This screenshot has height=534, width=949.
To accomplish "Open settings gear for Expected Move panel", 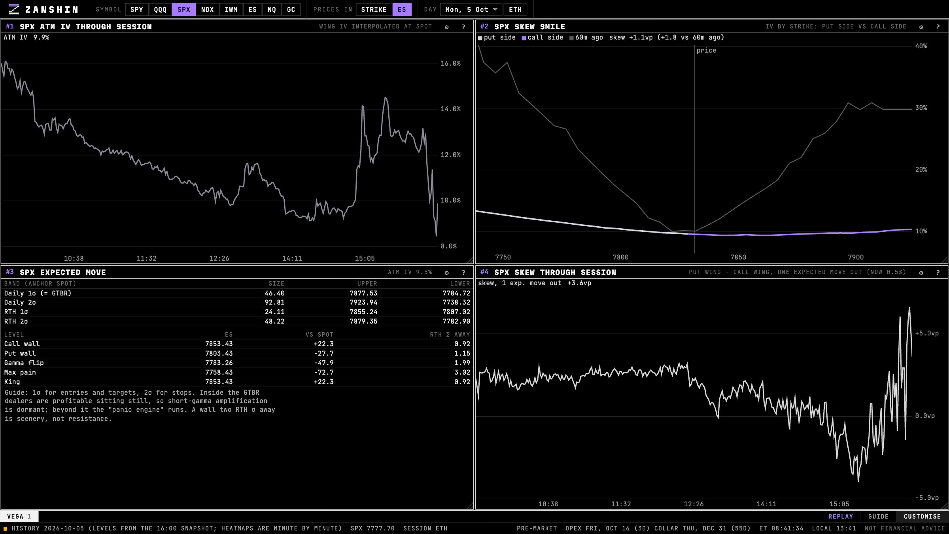I will pyautogui.click(x=447, y=273).
